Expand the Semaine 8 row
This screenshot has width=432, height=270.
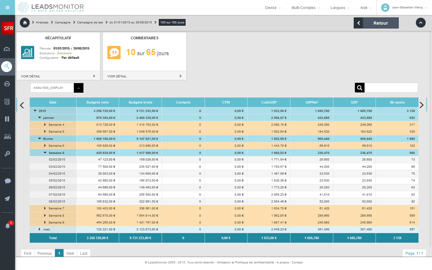coord(45,215)
